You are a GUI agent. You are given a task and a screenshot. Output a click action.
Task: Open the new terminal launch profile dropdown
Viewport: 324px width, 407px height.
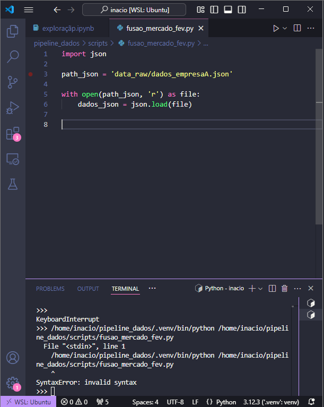(x=260, y=288)
